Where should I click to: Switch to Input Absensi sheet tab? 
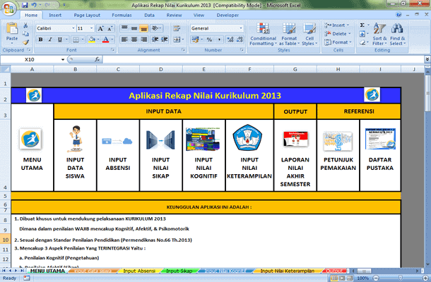(139, 271)
